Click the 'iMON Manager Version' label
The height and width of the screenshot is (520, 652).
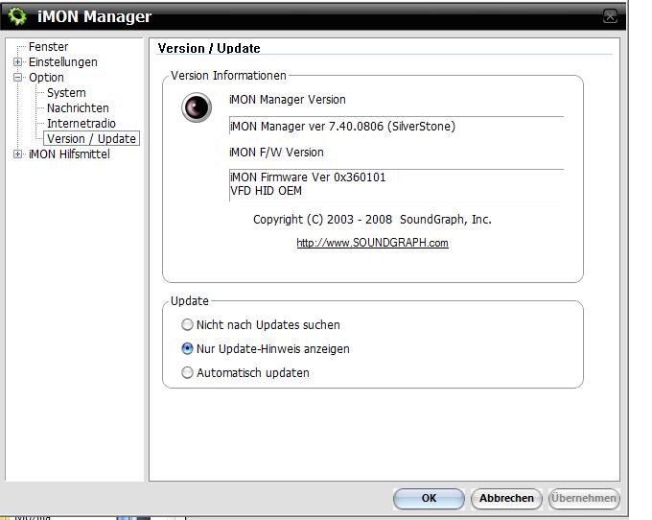pyautogui.click(x=288, y=100)
